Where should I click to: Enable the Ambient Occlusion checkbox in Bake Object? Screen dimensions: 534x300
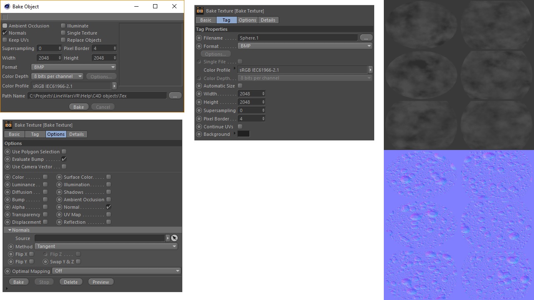tap(5, 26)
